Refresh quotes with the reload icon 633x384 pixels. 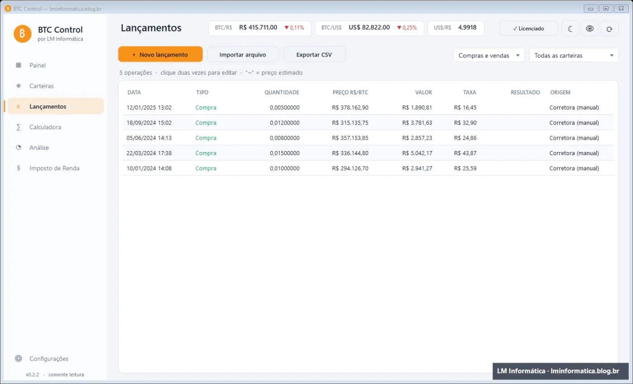tap(609, 28)
